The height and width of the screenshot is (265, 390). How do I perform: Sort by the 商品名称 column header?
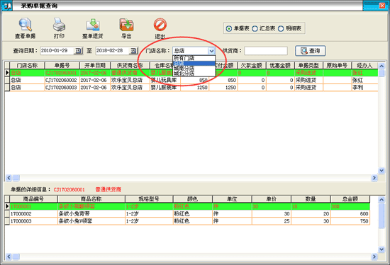91,199
